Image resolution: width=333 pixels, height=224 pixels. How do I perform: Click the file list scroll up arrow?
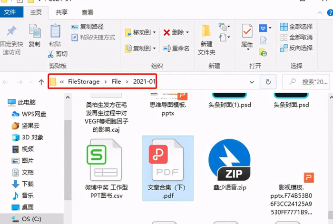click(x=331, y=97)
